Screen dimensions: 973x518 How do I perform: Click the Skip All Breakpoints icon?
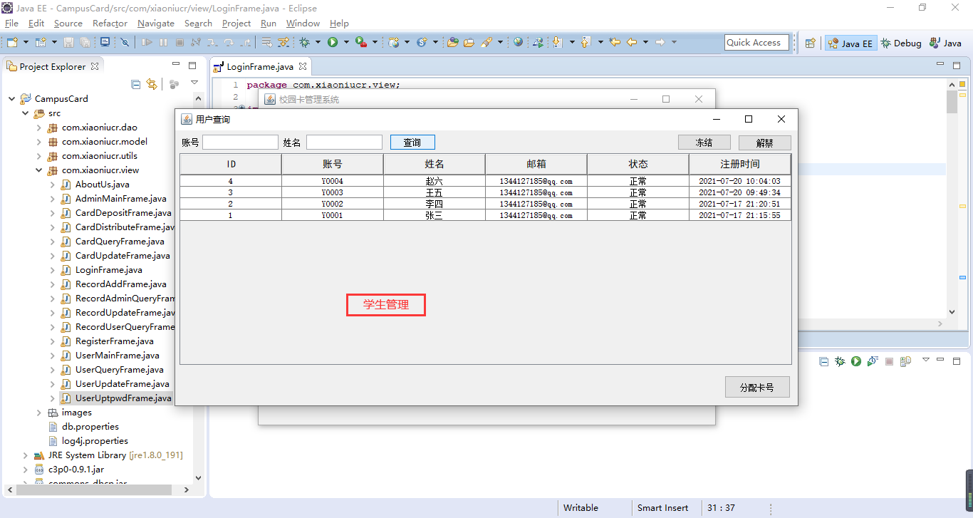point(125,43)
